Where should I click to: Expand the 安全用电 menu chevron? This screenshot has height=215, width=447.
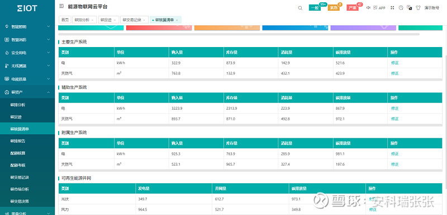[49, 53]
